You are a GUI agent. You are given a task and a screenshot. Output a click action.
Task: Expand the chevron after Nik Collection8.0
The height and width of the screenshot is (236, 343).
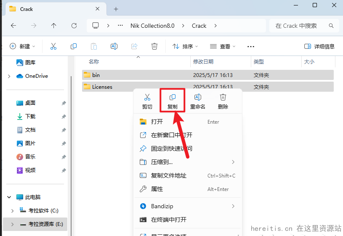point(183,26)
